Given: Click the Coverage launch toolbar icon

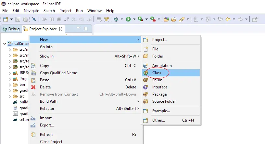Looking at the screenshot, I should [x=140, y=19].
